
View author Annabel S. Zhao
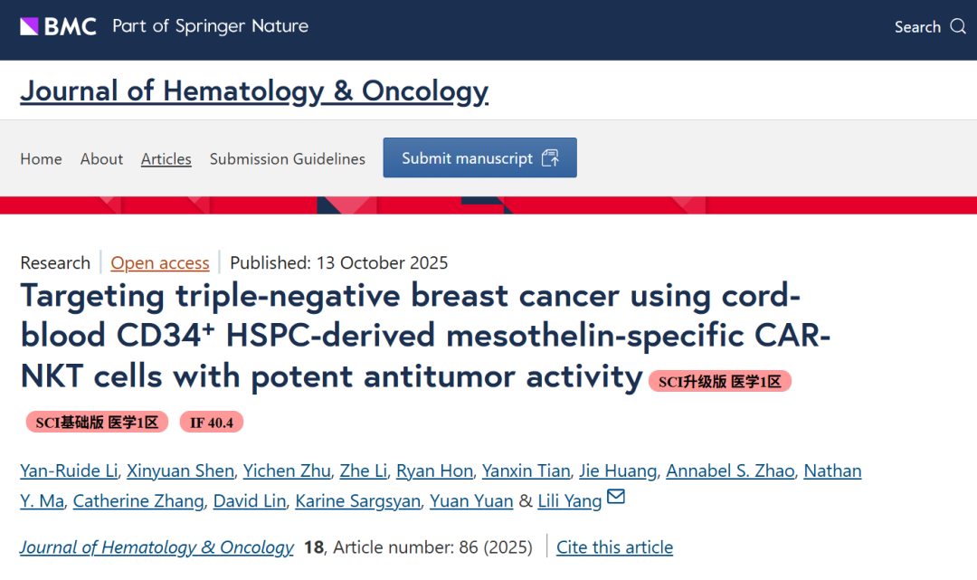(730, 471)
